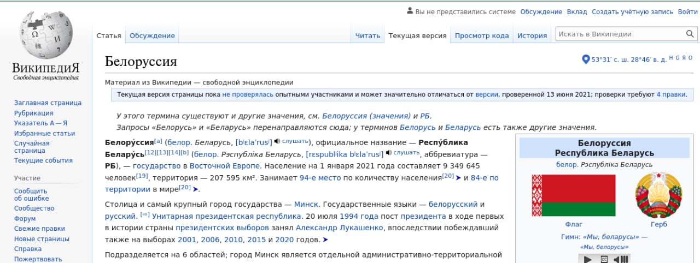Viewport: 700px width, 263px height.
Task: Open 'Справка' in sidebar
Action: coord(28,249)
